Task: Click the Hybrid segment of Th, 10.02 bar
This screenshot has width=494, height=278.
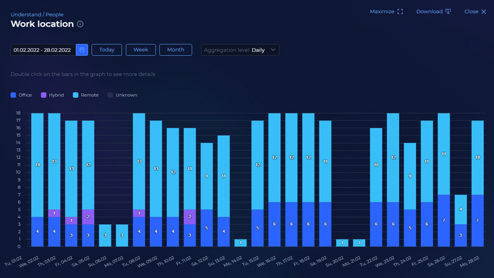Action: tap(190, 217)
